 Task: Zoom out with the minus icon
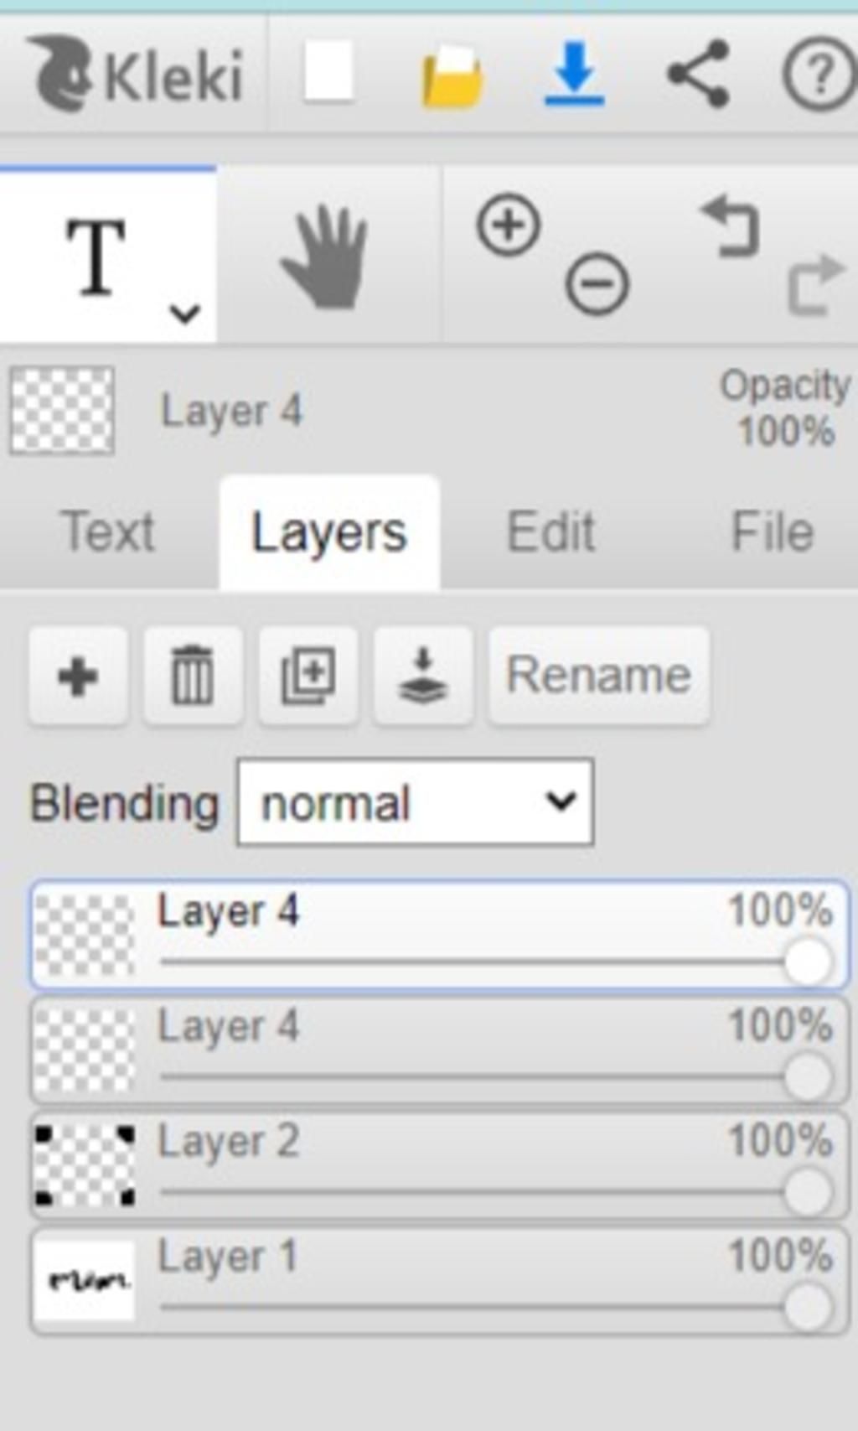click(x=597, y=283)
